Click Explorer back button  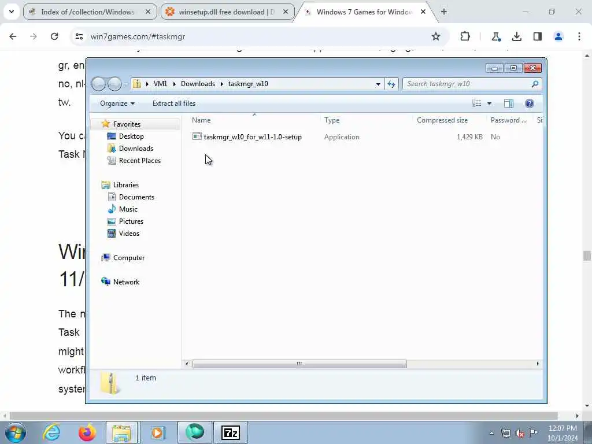(x=98, y=84)
